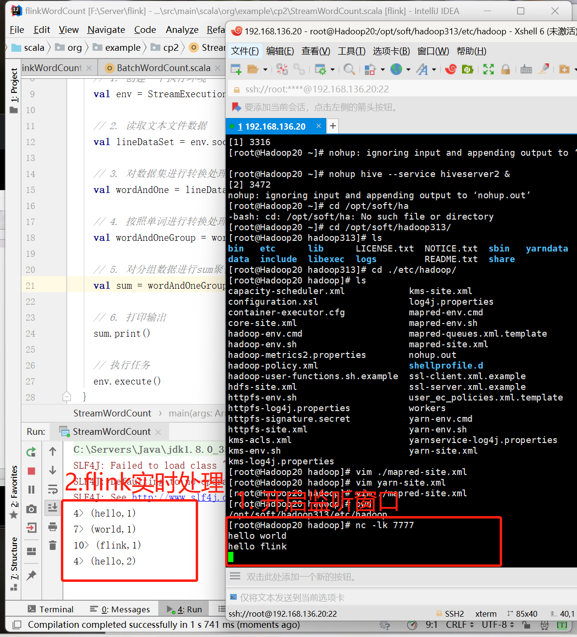Image resolution: width=577 pixels, height=637 pixels.
Task: Open the Structure tool window sidebar
Action: point(14,563)
